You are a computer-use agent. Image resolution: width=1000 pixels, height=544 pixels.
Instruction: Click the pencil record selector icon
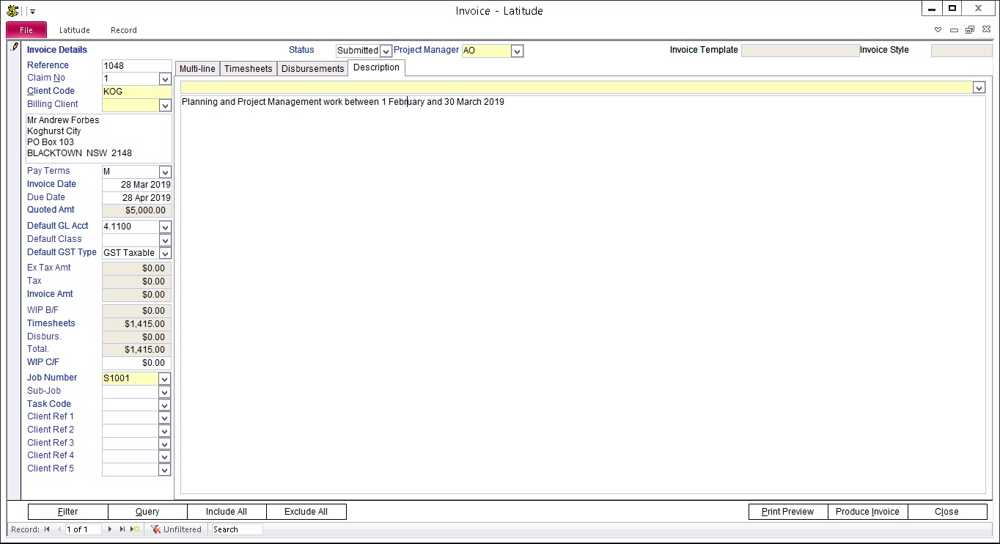pyautogui.click(x=15, y=48)
